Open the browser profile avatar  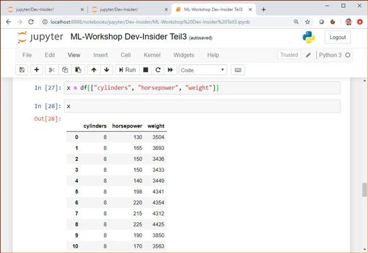coord(348,22)
